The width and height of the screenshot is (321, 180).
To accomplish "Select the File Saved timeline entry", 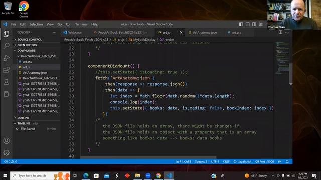I will coord(37,129).
